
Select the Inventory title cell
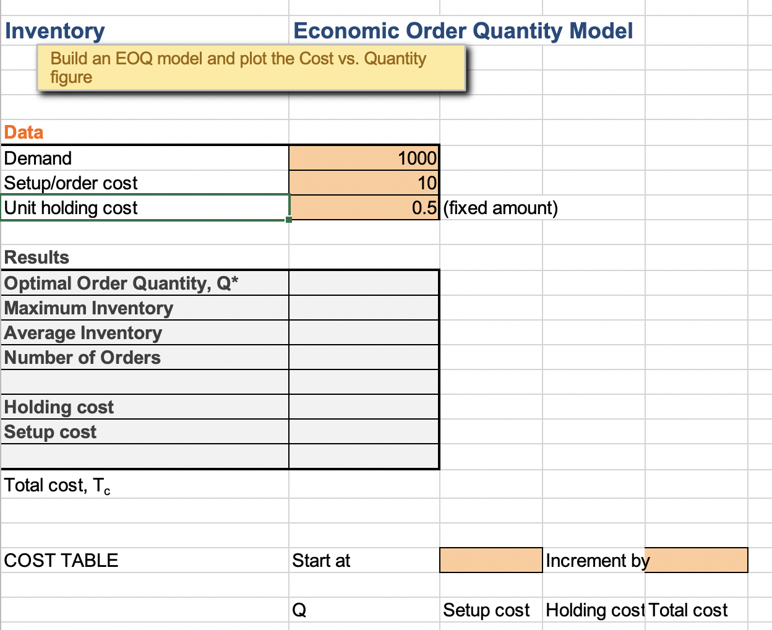click(x=54, y=30)
